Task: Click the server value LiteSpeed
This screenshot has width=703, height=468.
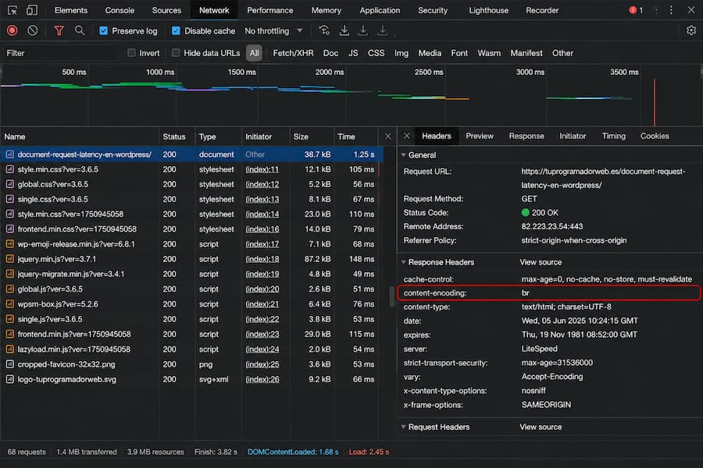Action: coord(539,349)
